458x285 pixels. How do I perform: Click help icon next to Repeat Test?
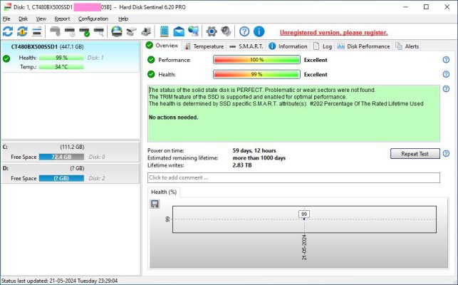pyautogui.click(x=446, y=153)
